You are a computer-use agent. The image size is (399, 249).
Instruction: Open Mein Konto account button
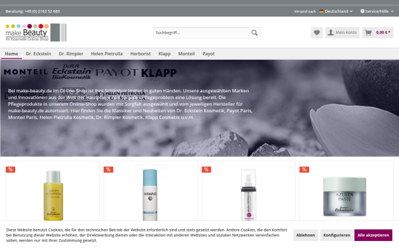point(342,33)
